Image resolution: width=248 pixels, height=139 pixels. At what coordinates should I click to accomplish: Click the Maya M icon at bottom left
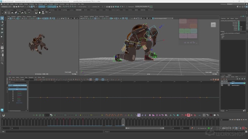(x=2, y=110)
